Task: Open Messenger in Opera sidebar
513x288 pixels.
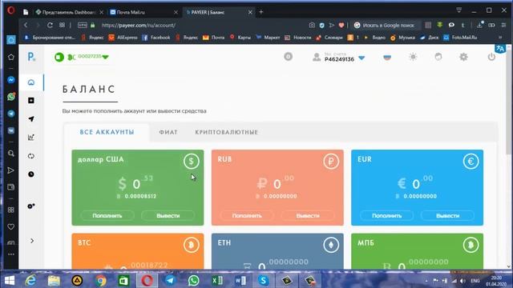Action: [x=10, y=80]
